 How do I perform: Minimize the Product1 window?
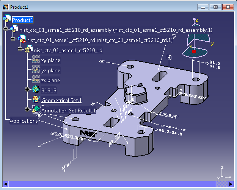pyautogui.click(x=203, y=7)
